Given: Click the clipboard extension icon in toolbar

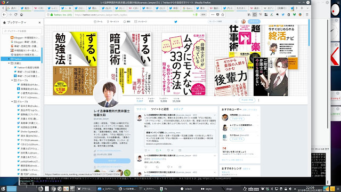Looking at the screenshot, I should coord(289,14).
